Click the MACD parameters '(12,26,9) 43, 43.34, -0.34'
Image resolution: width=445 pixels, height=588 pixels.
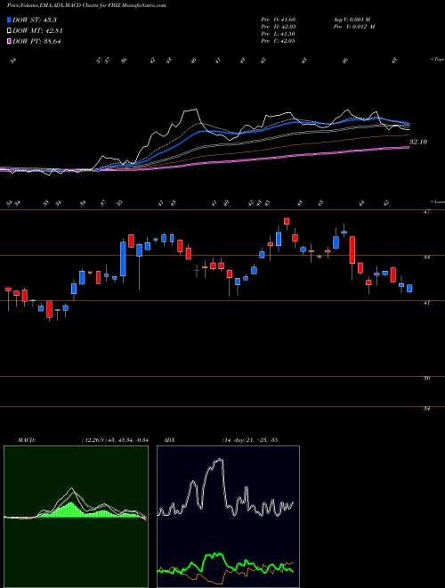(114, 439)
